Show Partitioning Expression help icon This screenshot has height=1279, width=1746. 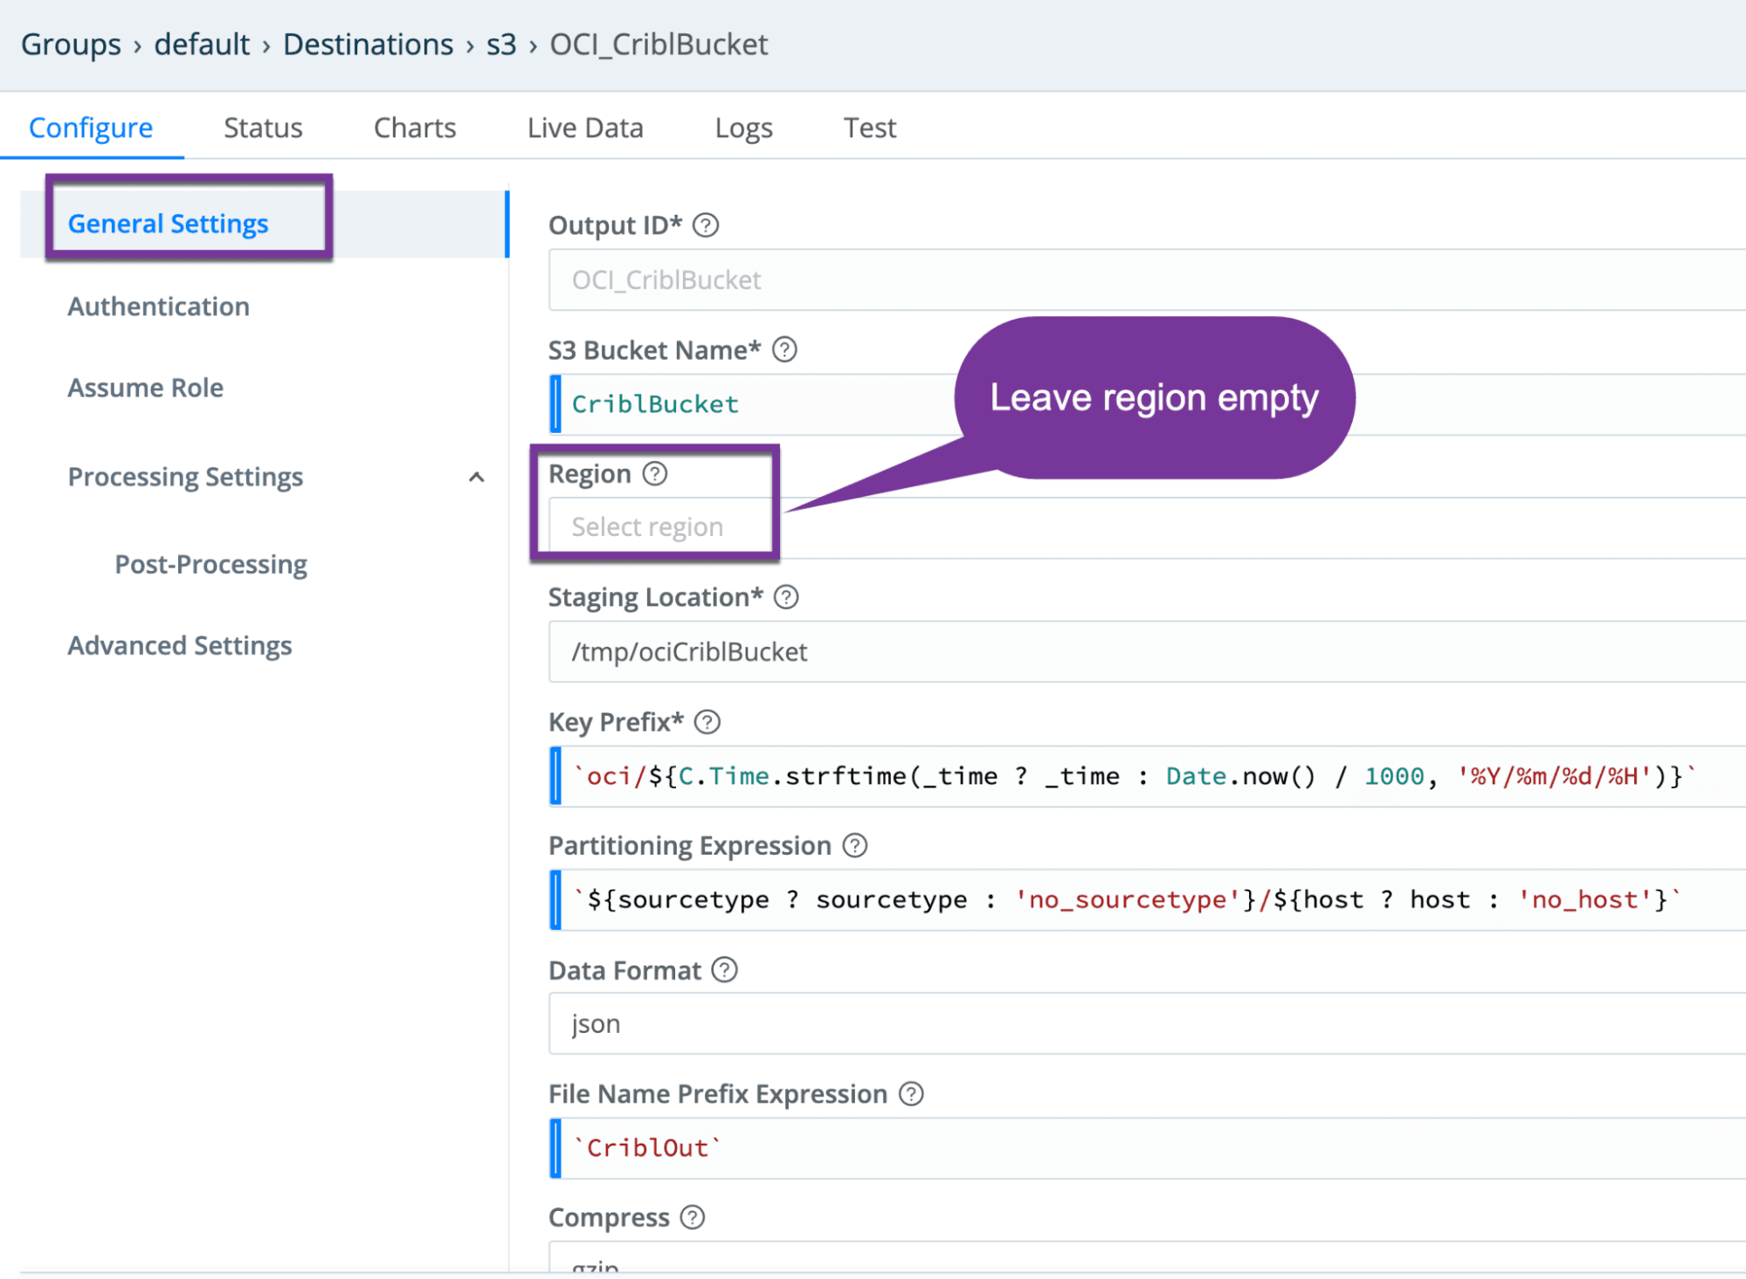click(854, 845)
